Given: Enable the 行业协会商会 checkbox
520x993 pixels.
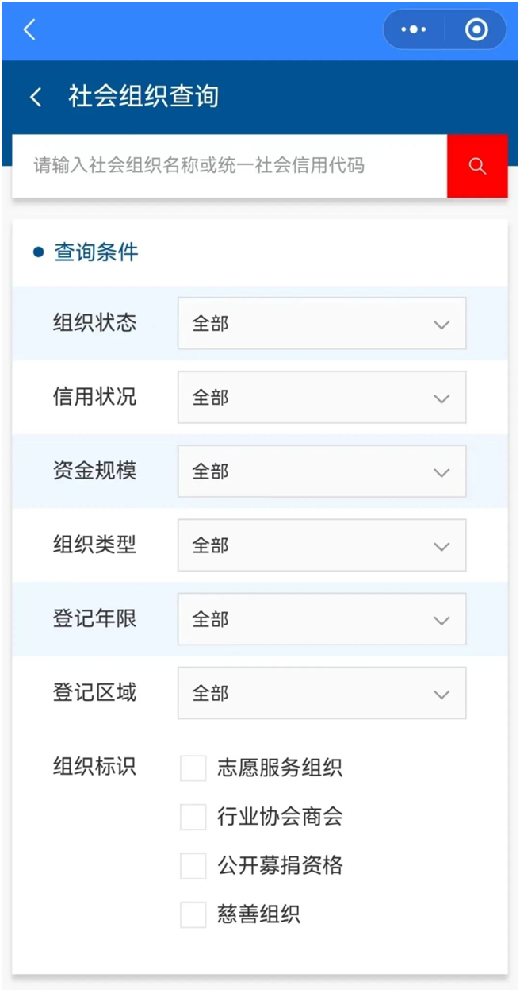Looking at the screenshot, I should click(193, 817).
